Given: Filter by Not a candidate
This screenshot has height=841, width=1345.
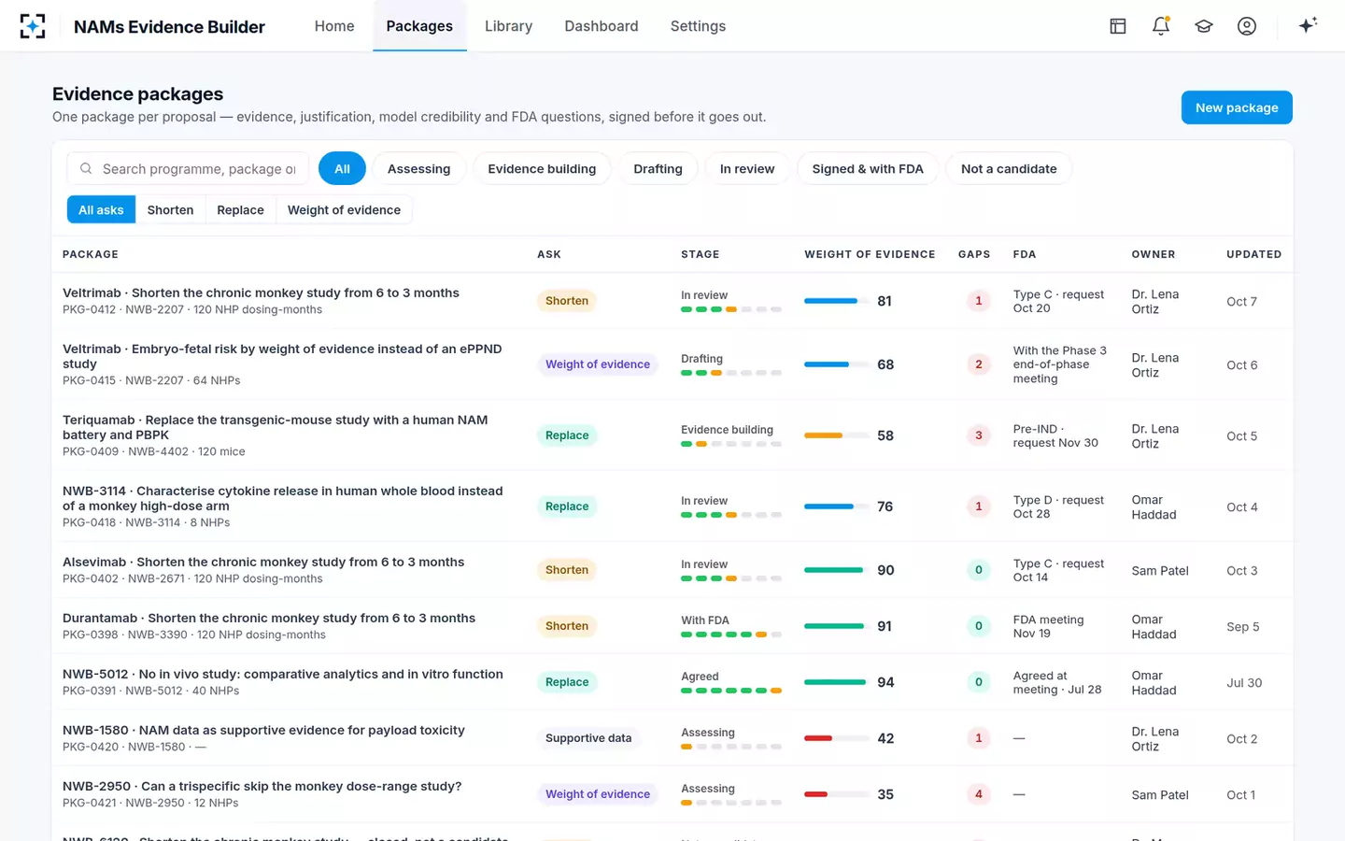Looking at the screenshot, I should tap(1009, 169).
